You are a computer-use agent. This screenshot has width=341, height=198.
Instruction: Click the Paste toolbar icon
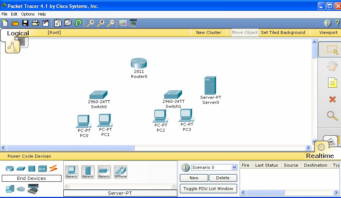pos(68,23)
